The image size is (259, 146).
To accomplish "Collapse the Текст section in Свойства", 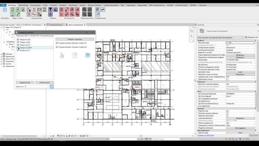I will tap(255, 91).
